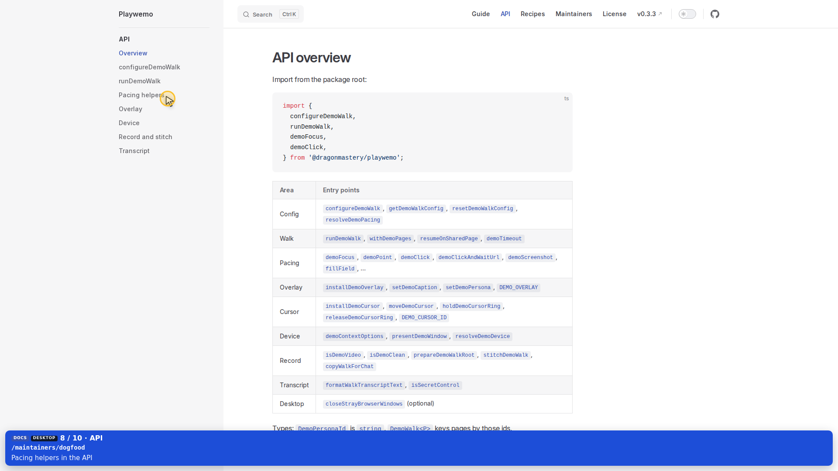Click the holdDemoCursorRing link

point(471,306)
